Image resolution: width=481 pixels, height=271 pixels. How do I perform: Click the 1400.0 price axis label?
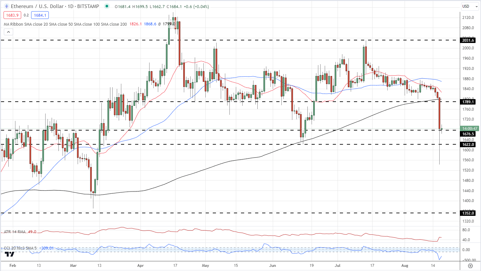coord(468,201)
